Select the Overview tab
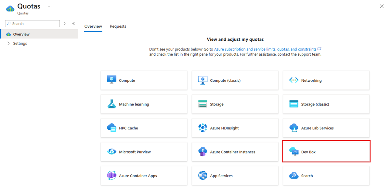This screenshot has height=188, width=390. point(93,26)
